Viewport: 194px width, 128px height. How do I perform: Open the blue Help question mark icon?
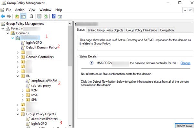tap(54, 16)
